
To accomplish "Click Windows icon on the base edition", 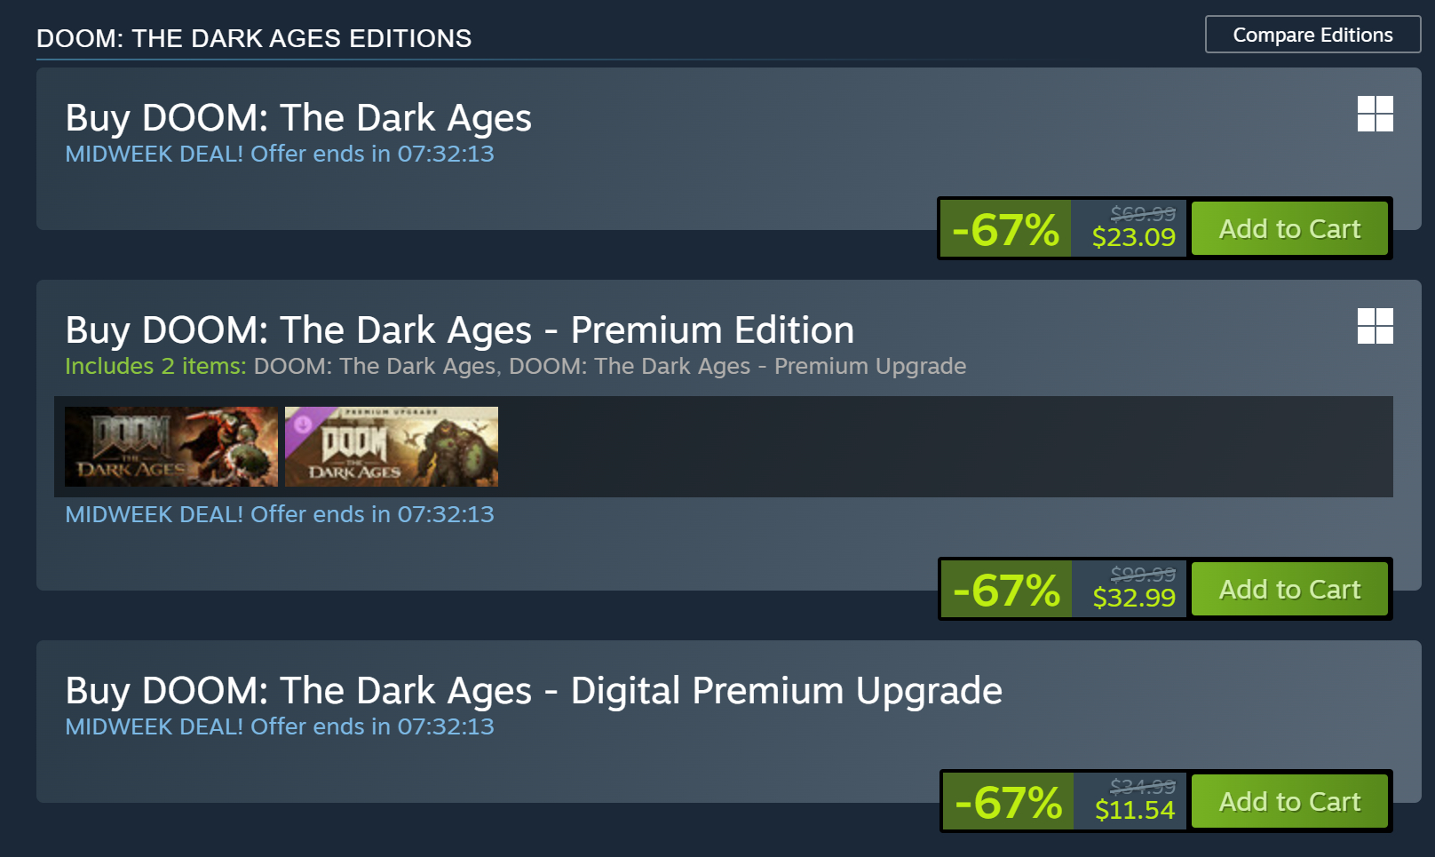I will pyautogui.click(x=1375, y=114).
